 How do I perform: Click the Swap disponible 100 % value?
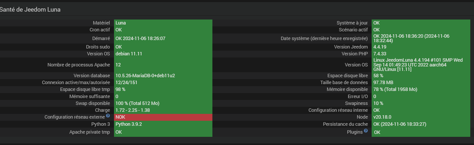[x=137, y=103]
